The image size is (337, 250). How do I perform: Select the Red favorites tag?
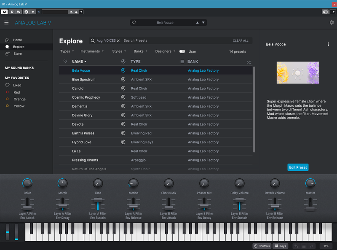tap(17, 92)
